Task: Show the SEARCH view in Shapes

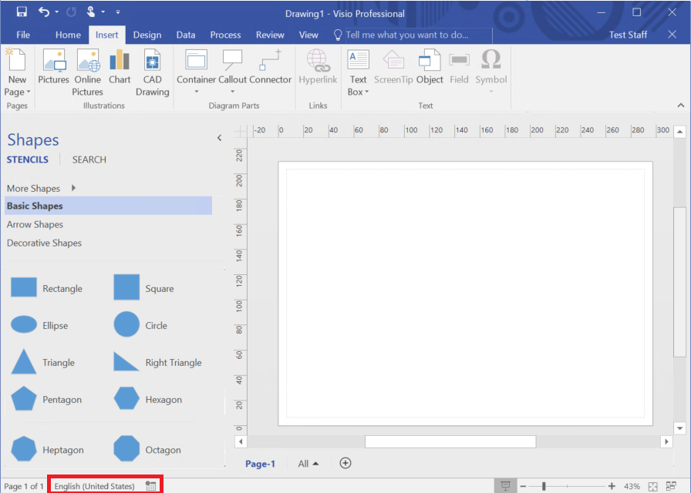Action: point(89,159)
